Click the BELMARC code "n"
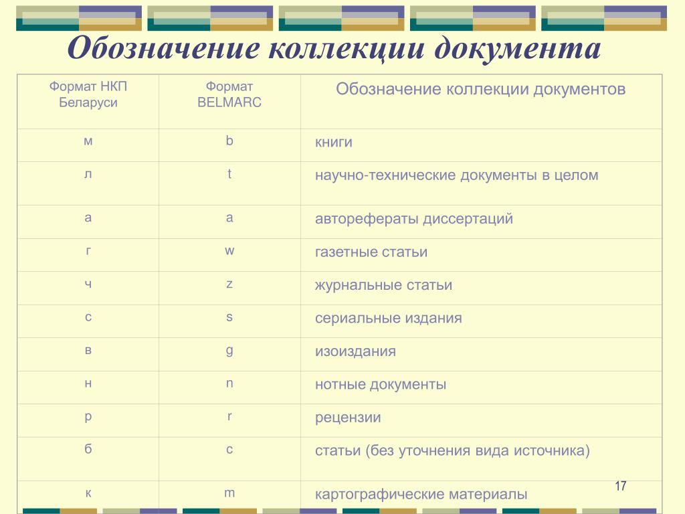The width and height of the screenshot is (685, 514). point(229,383)
